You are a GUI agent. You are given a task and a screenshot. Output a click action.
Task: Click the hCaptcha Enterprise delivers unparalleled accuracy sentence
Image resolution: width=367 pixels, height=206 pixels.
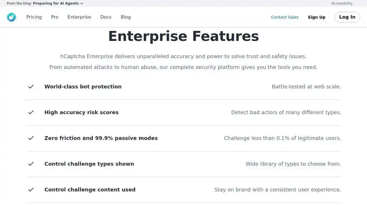click(x=183, y=56)
